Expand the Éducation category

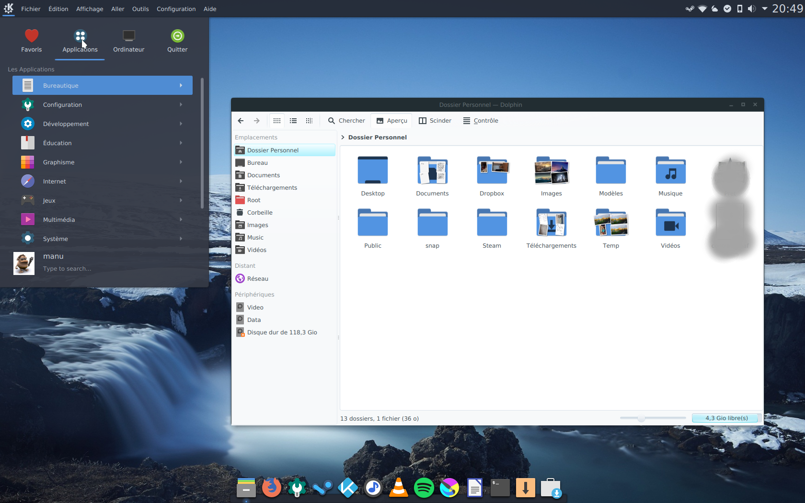(103, 143)
